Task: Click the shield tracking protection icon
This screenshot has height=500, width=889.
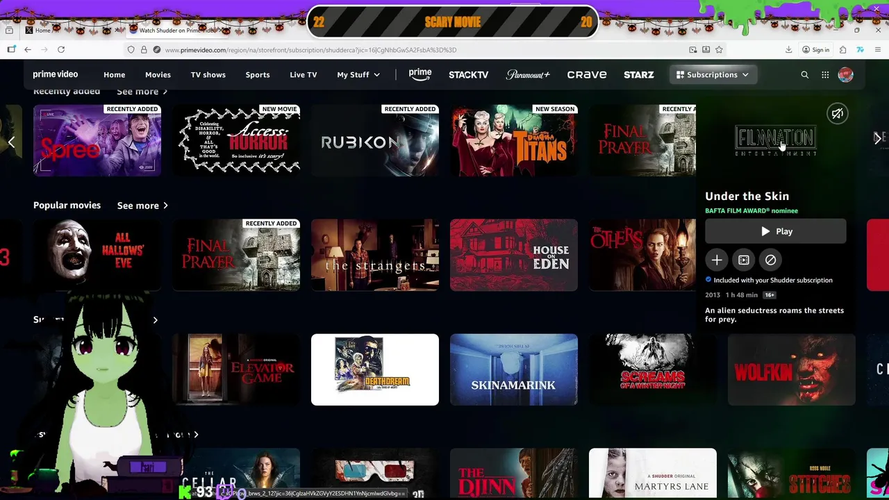Action: point(131,50)
